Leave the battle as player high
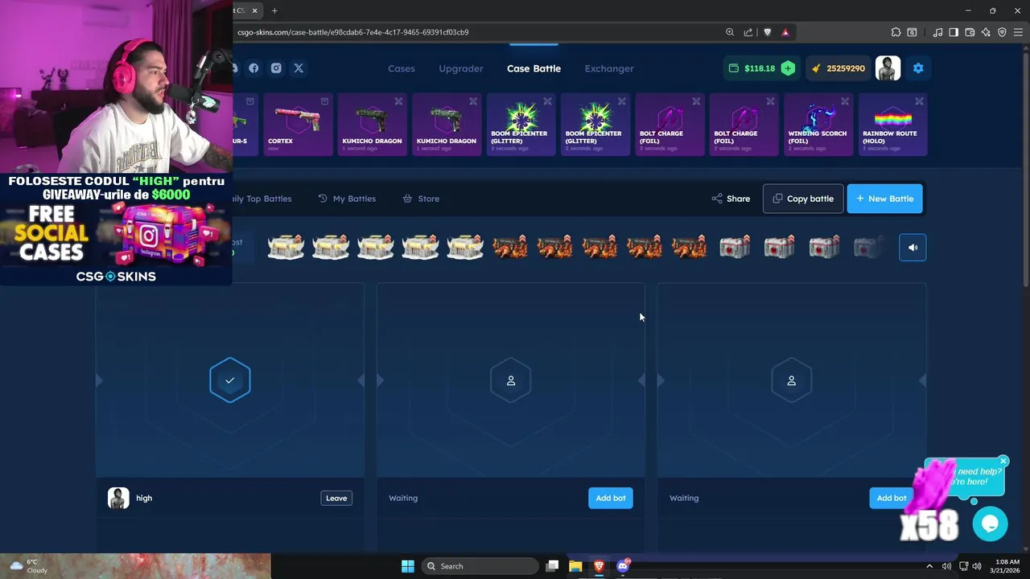 pyautogui.click(x=336, y=498)
